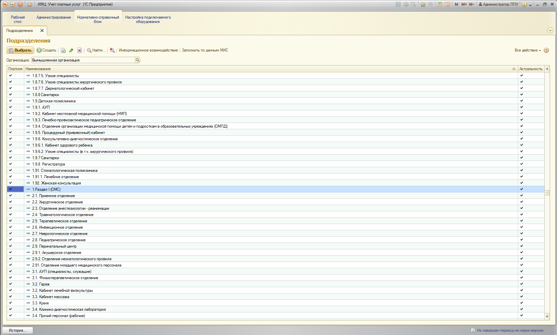Click the green pencil edit icon
Viewport: 557px width, 335px height.
(x=71, y=51)
